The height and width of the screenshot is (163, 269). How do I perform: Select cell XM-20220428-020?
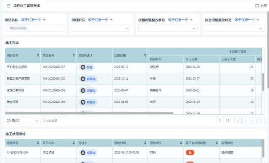[x=54, y=79]
